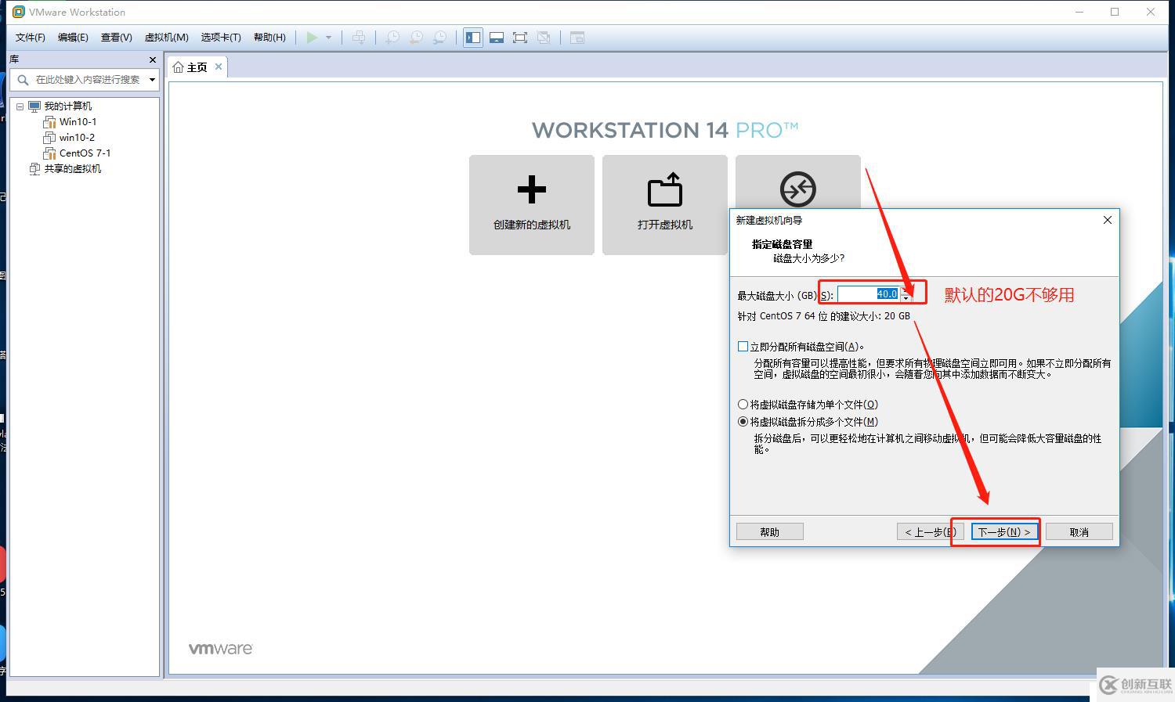Select 我的计算机 in the library tree
This screenshot has width=1175, height=702.
67,106
